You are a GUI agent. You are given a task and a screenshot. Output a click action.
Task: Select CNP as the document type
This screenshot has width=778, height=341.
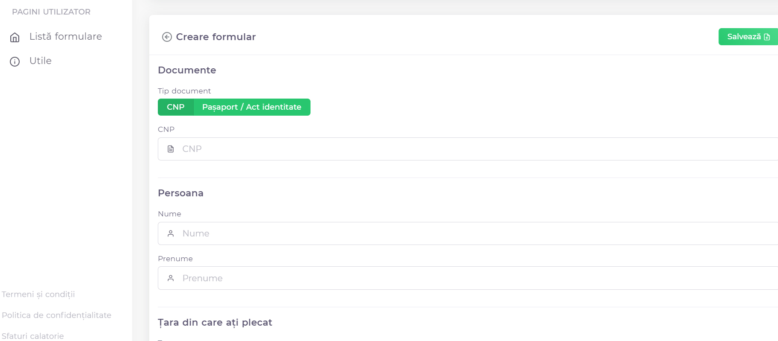pyautogui.click(x=175, y=107)
